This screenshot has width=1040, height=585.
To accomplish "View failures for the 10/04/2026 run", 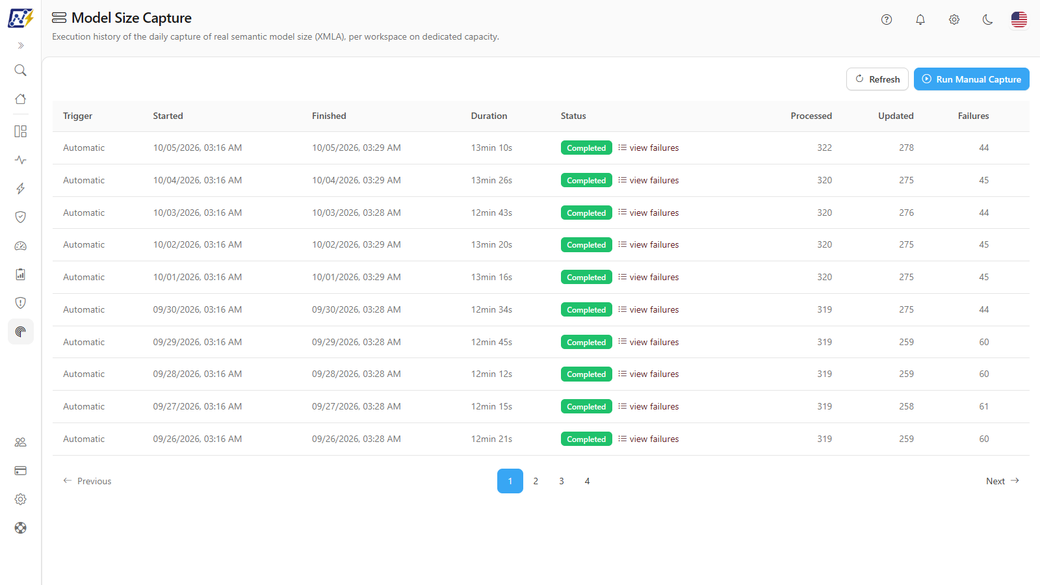I will pos(649,180).
